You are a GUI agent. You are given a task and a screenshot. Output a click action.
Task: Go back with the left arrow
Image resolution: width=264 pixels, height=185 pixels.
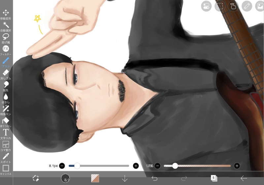point(244,178)
